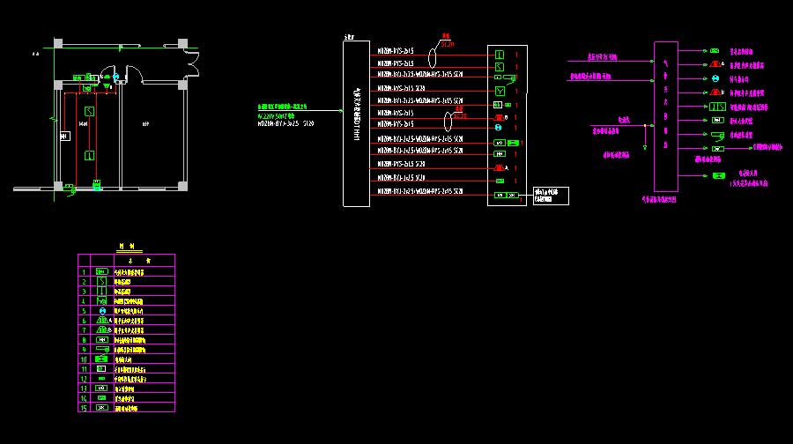Click the boxed symbol in legend row 13
Image resolution: width=793 pixels, height=444 pixels.
coord(101,388)
